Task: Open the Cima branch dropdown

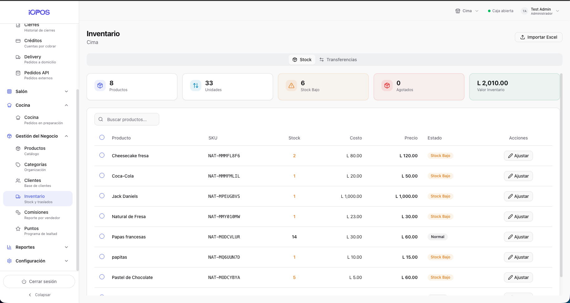Action: pos(467,11)
